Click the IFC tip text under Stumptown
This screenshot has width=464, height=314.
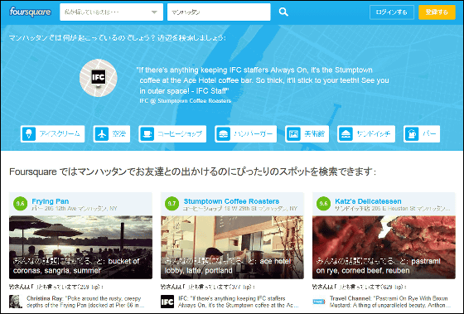(x=239, y=302)
